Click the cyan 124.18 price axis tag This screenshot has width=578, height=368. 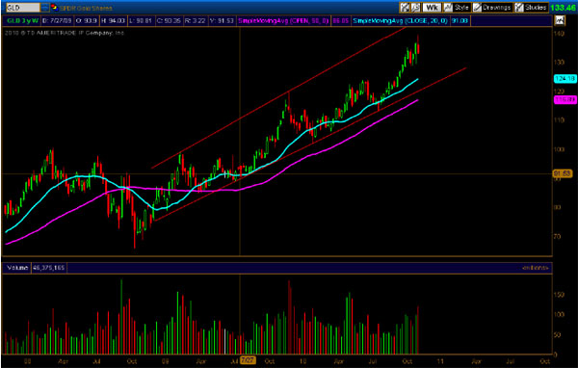(565, 79)
